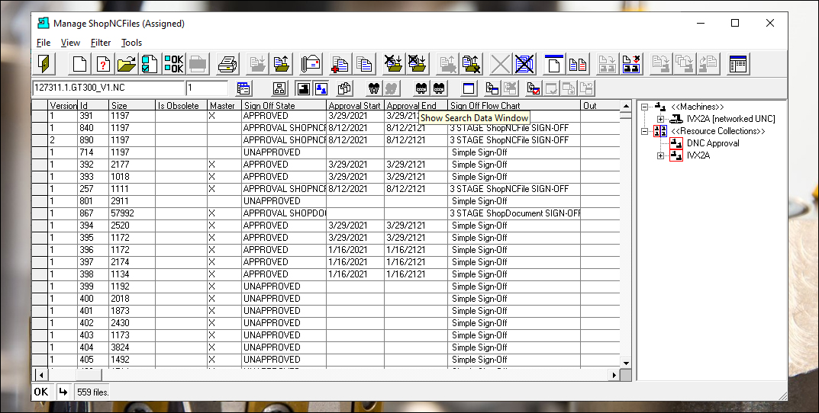Click the OK button in status bar
The height and width of the screenshot is (413, 819).
pyautogui.click(x=41, y=392)
